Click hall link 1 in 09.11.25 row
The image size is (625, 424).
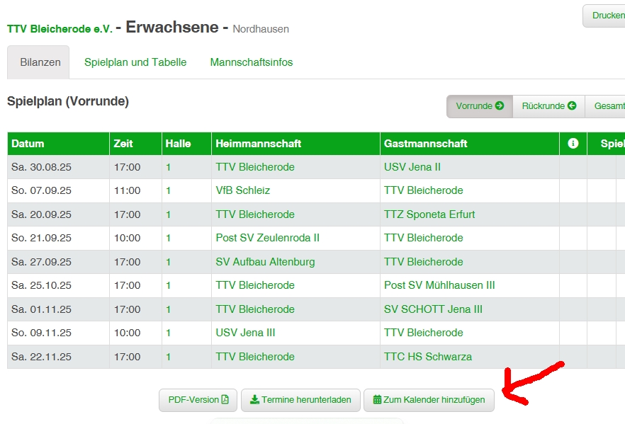[168, 333]
